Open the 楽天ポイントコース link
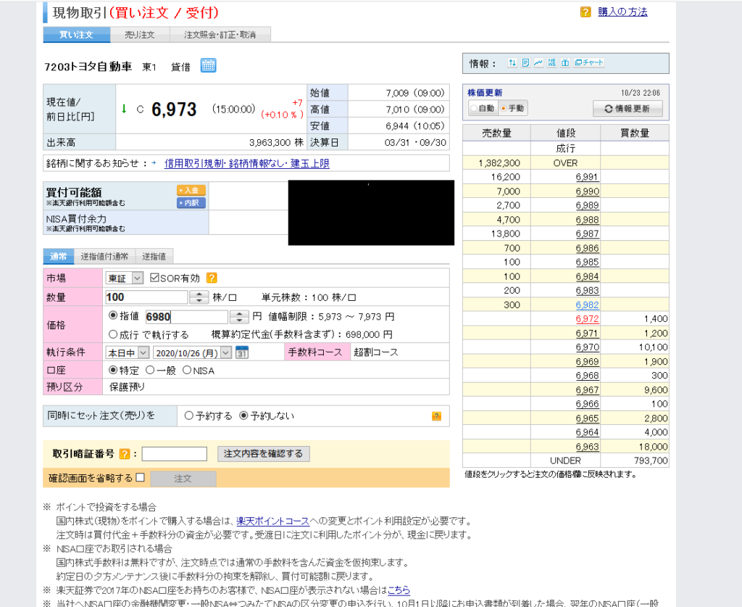This screenshot has height=607, width=742. (272, 521)
